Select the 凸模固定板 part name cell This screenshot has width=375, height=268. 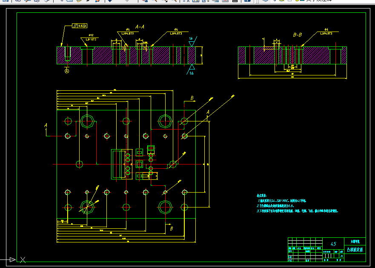(x=355, y=250)
